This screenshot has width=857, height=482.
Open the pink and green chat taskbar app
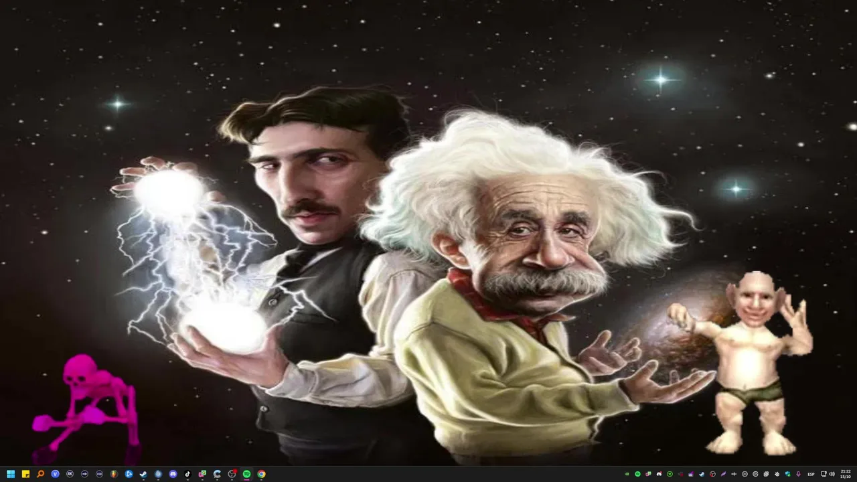pyautogui.click(x=202, y=474)
